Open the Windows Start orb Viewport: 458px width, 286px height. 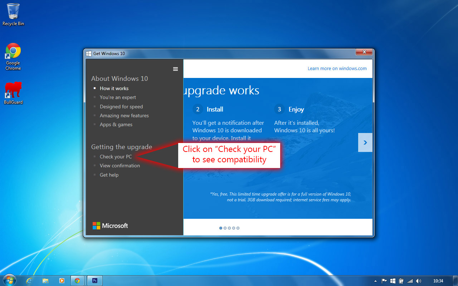point(10,280)
